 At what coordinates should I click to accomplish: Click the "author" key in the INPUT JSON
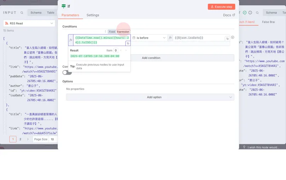[x=15, y=86]
